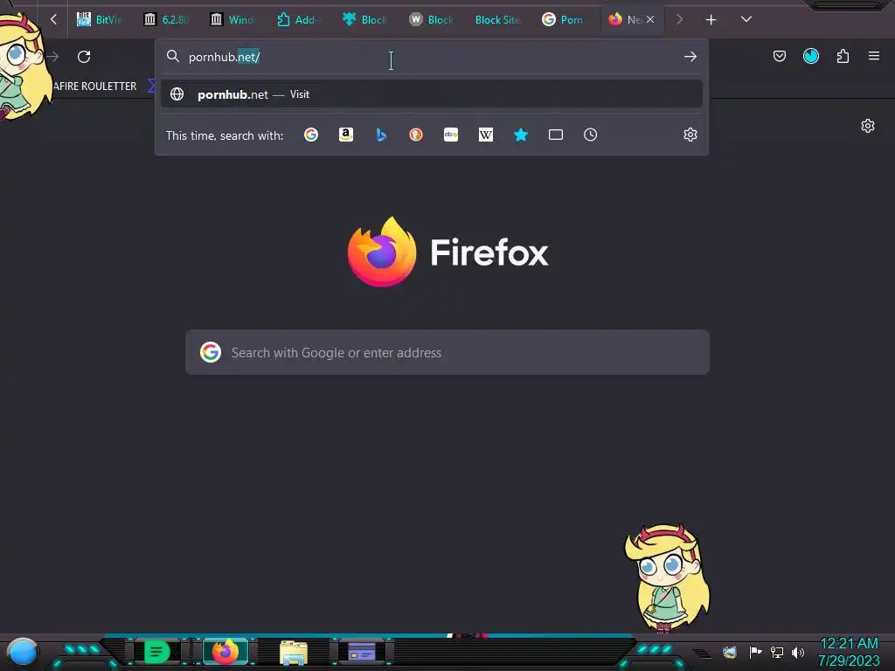
Task: Select the Block tab with W icon
Action: pyautogui.click(x=432, y=20)
